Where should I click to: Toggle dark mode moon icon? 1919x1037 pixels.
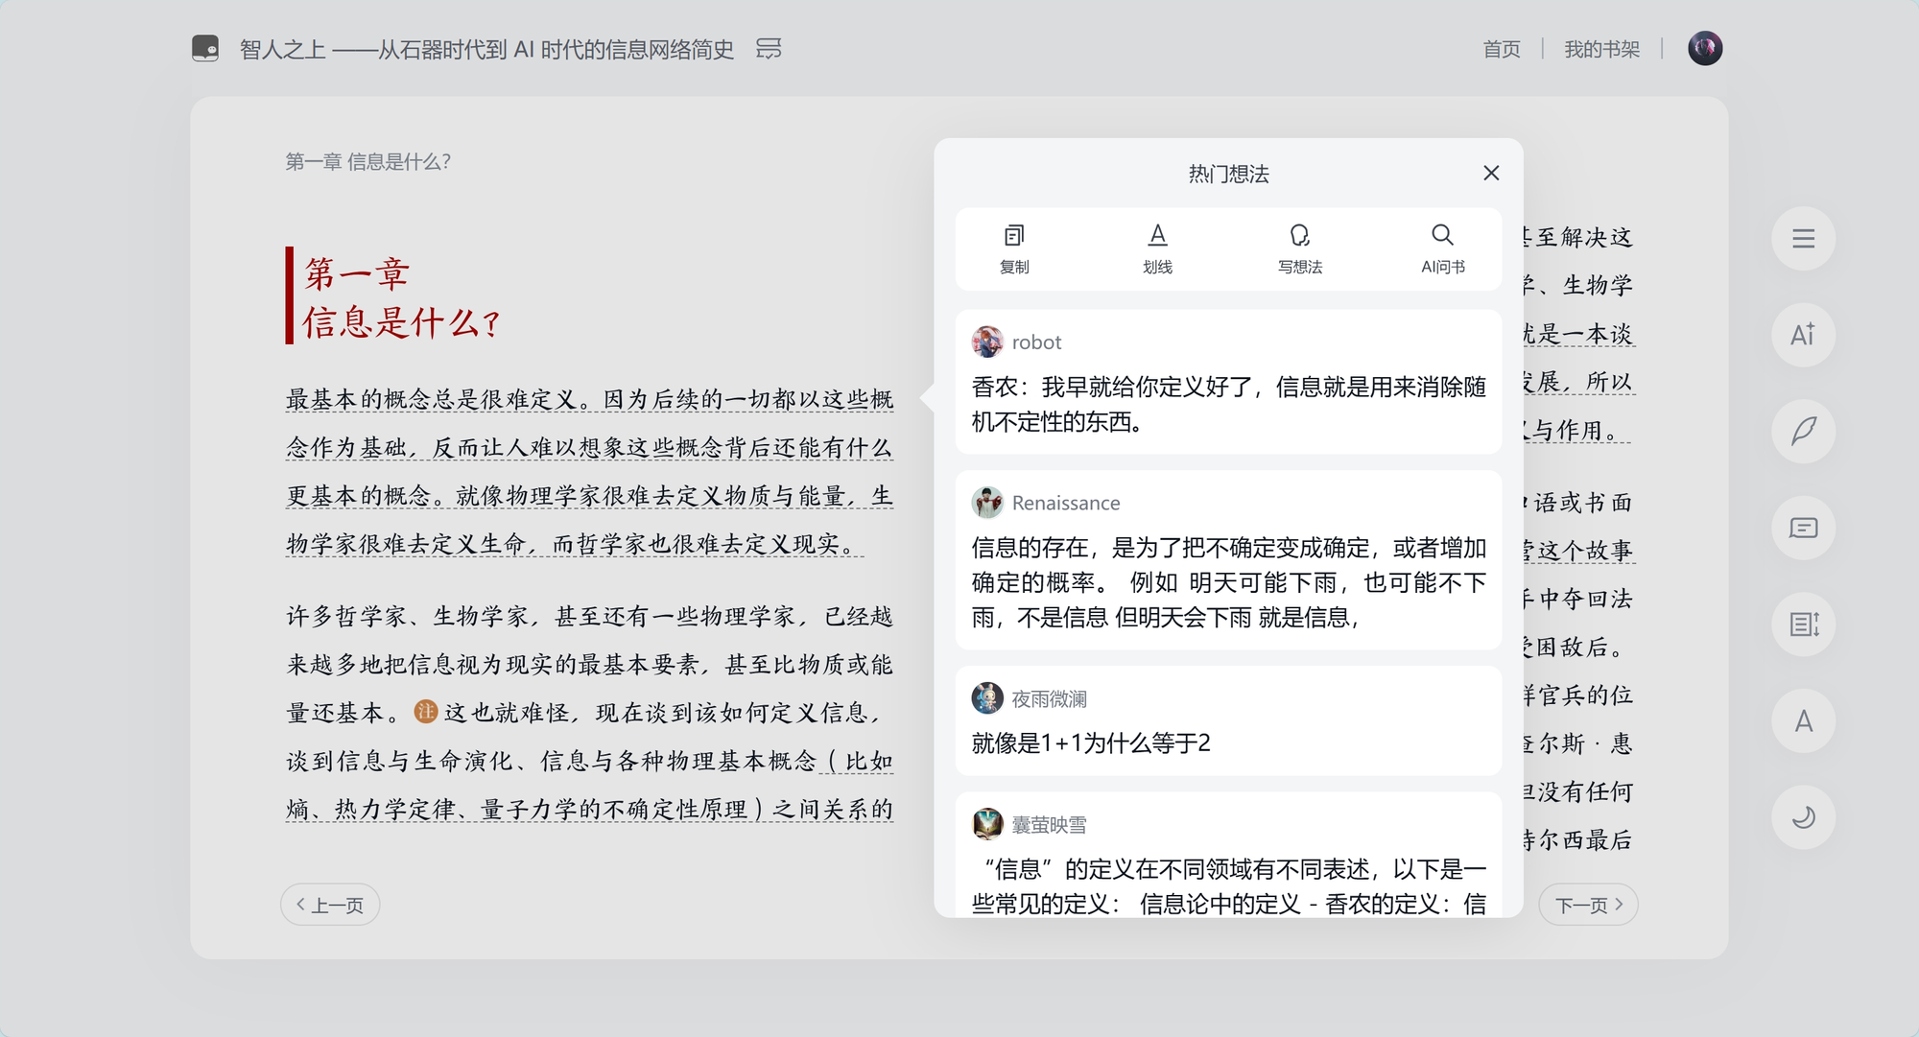click(1803, 817)
